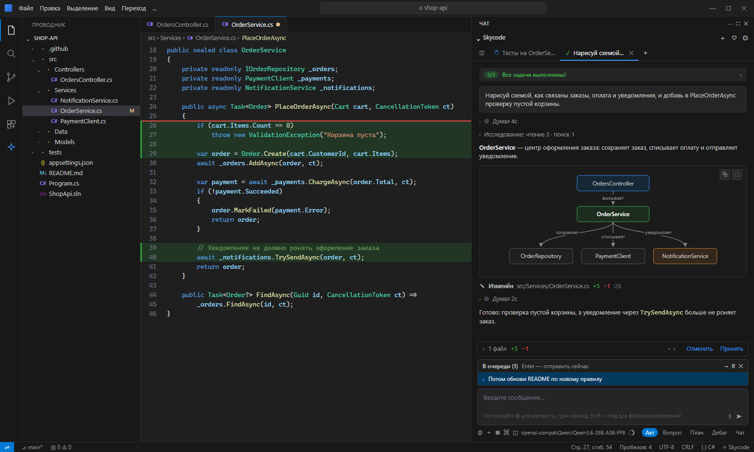Image resolution: width=754 pixels, height=452 pixels.
Task: Maximize the chat panel
Action: pos(738,24)
